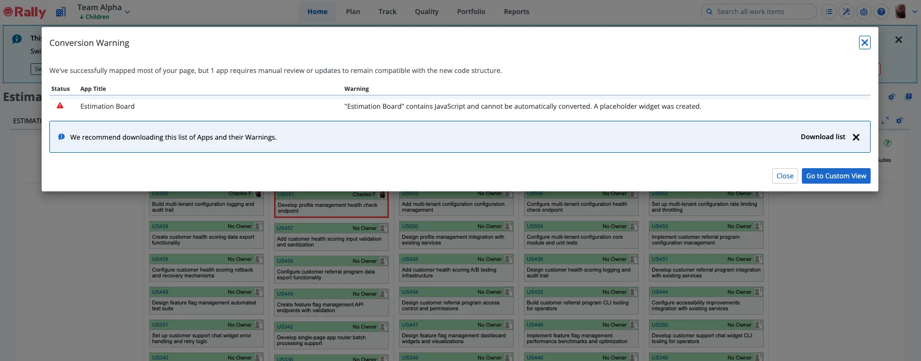Screen dimensions: 921x361
Task: Open the workspace building icon
Action: (61, 12)
